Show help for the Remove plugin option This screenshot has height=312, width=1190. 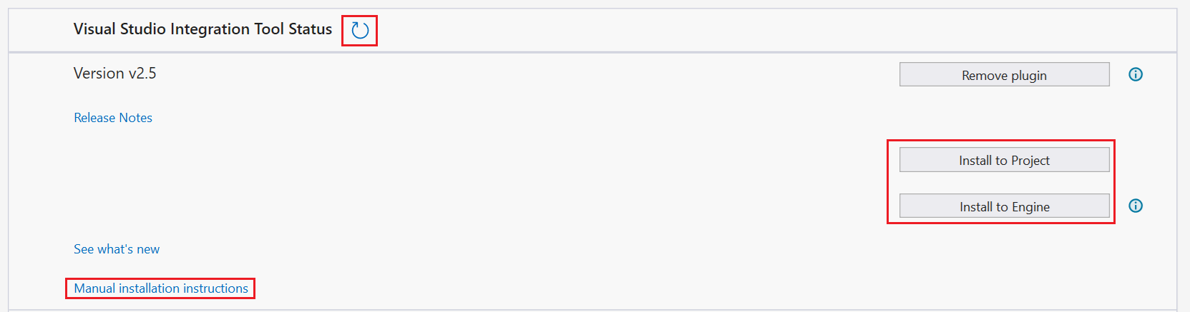(1136, 74)
